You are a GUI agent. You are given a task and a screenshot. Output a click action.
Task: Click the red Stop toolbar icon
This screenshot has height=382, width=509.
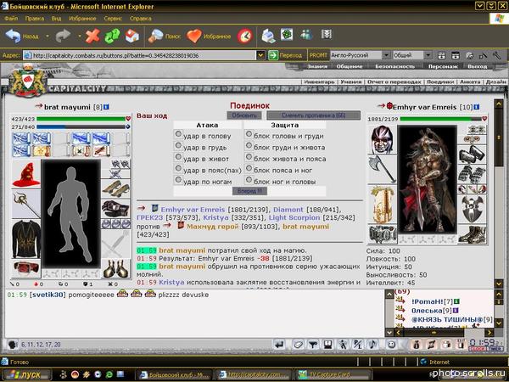point(93,36)
